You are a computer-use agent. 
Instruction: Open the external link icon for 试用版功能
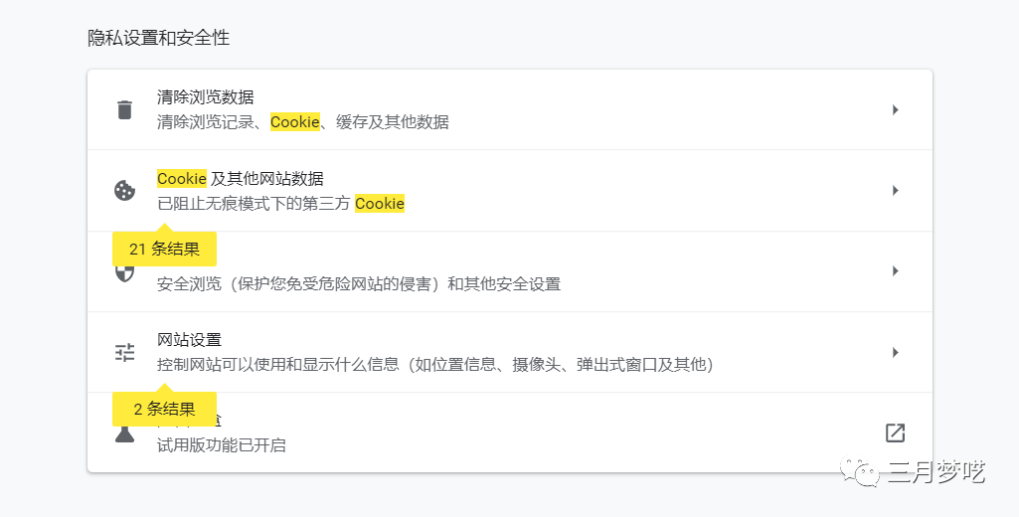click(895, 432)
